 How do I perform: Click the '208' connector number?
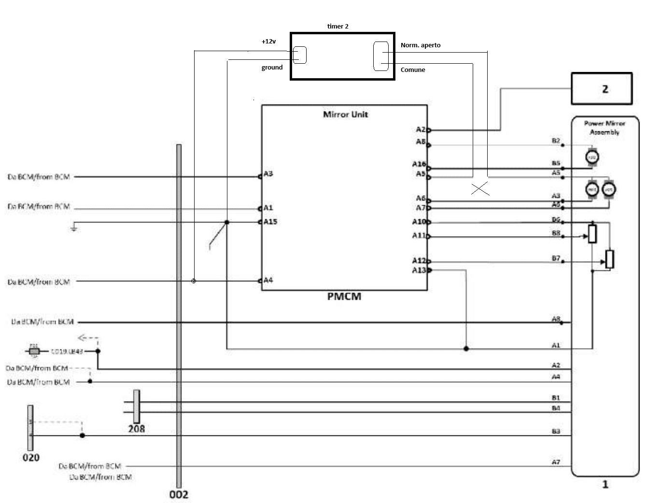point(137,429)
